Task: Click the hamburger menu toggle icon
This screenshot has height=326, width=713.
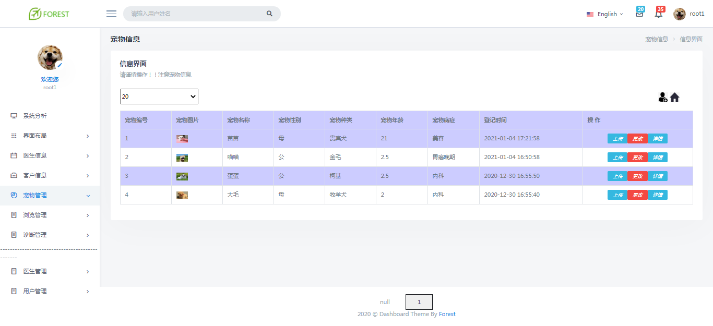Action: (111, 14)
